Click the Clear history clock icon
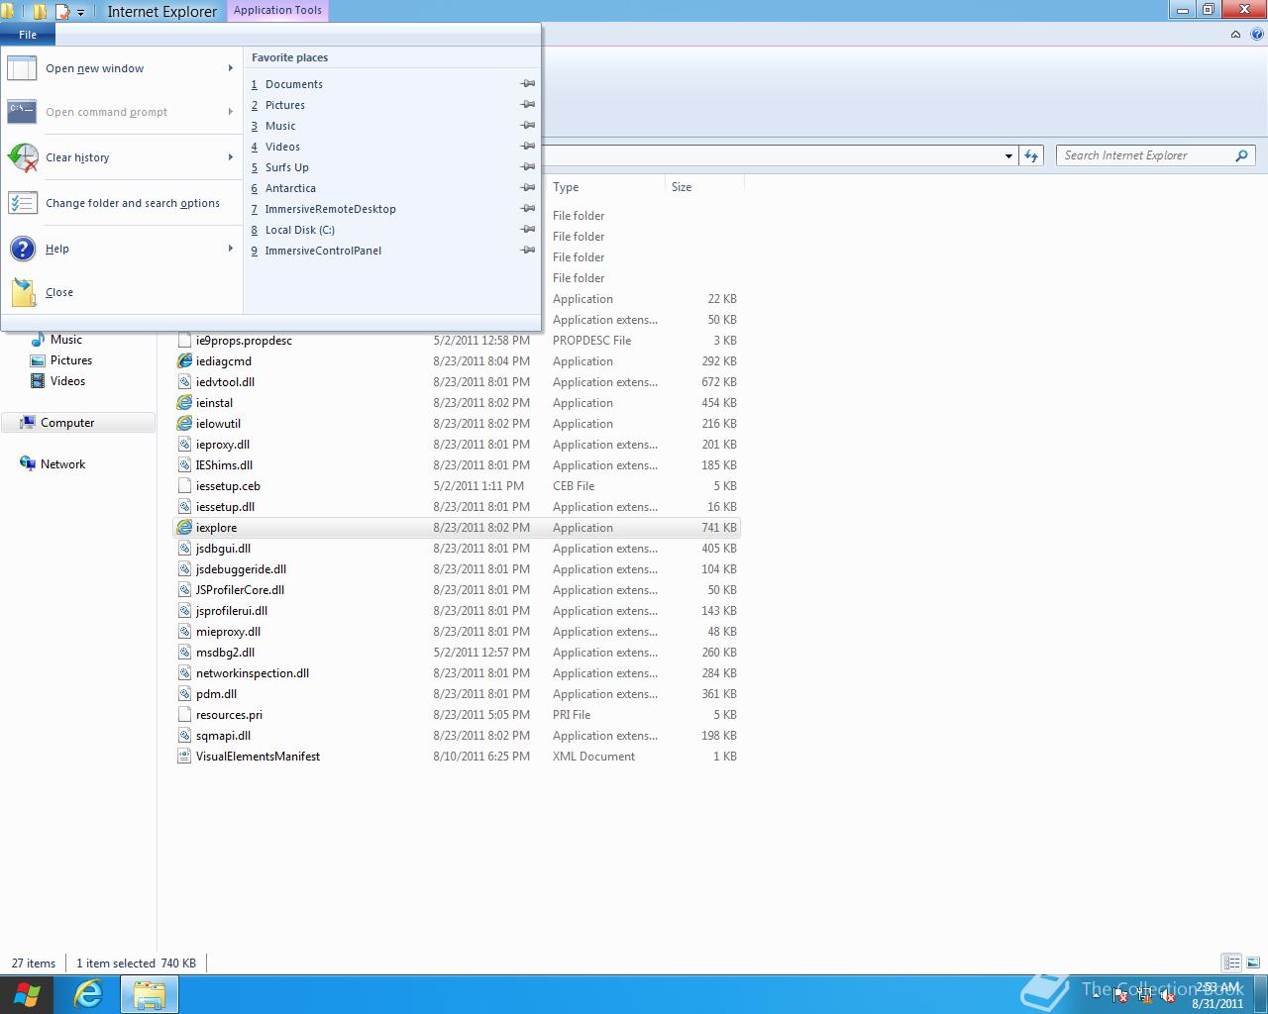1268x1014 pixels. click(22, 157)
